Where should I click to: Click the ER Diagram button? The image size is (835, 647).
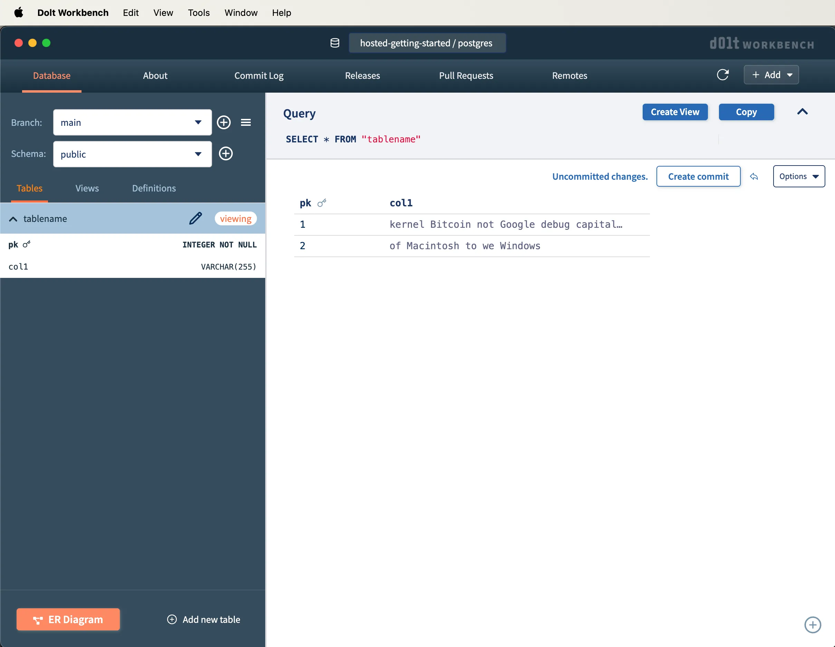[x=68, y=619]
